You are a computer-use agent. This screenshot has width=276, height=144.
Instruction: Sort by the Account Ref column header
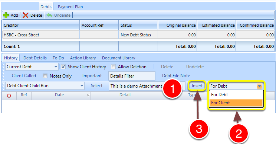point(99,25)
